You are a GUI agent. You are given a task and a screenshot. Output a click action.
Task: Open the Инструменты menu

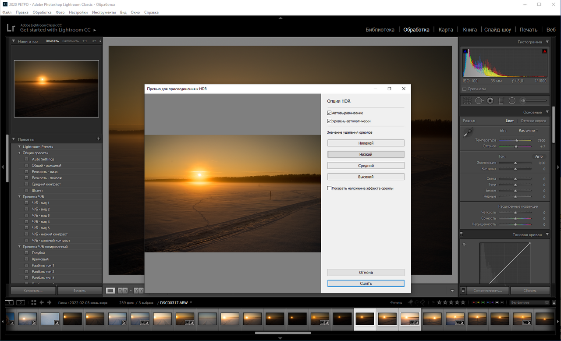[x=104, y=12]
